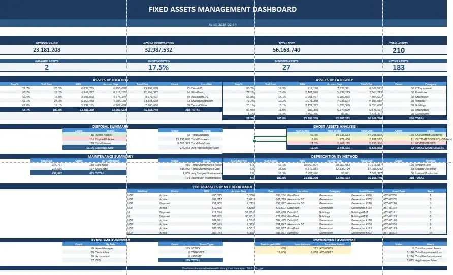Click the Depreciation by Method section header
453x275 pixels.
pos(334,156)
